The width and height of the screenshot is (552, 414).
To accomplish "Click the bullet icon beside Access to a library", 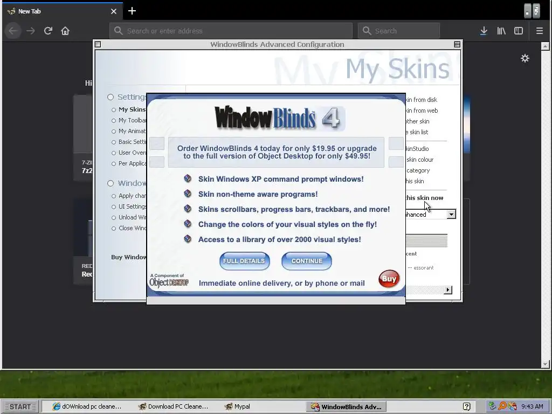I will (x=188, y=239).
